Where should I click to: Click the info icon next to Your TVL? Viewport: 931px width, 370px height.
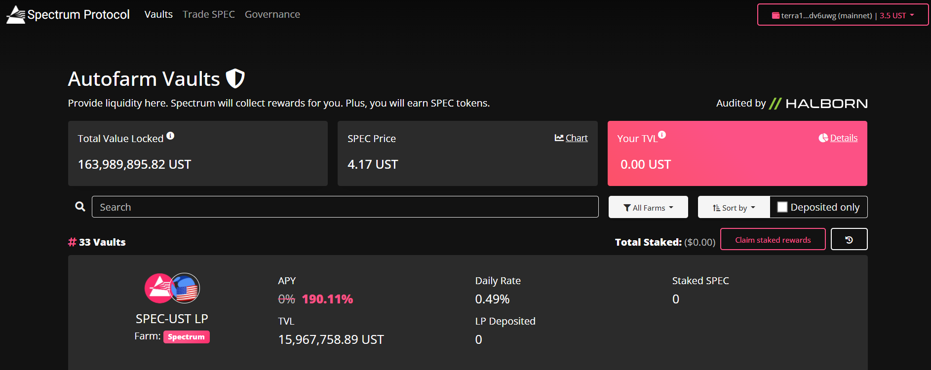click(662, 135)
